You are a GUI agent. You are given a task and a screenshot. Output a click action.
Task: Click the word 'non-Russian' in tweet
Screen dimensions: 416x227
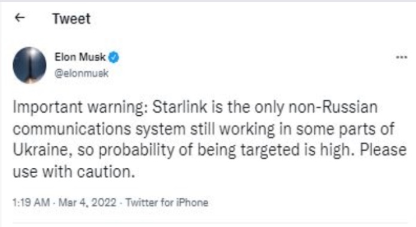pos(333,107)
